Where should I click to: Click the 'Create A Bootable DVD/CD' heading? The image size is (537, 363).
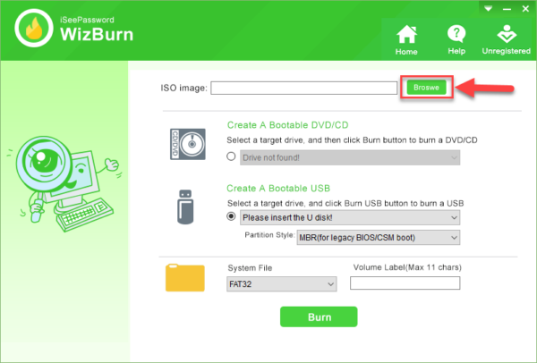tap(287, 125)
